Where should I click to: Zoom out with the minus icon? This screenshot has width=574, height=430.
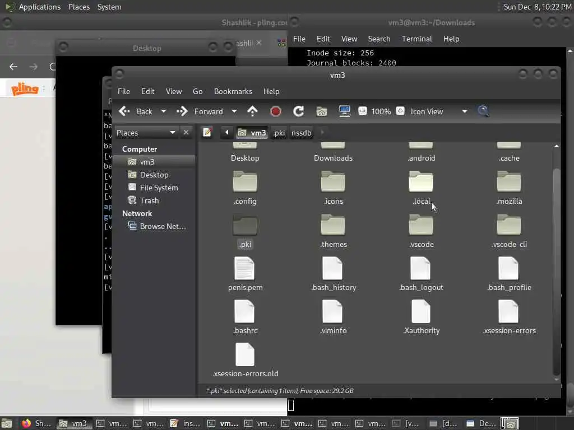pyautogui.click(x=363, y=111)
